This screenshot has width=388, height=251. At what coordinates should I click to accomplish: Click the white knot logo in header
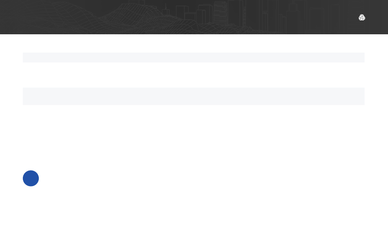point(362,18)
